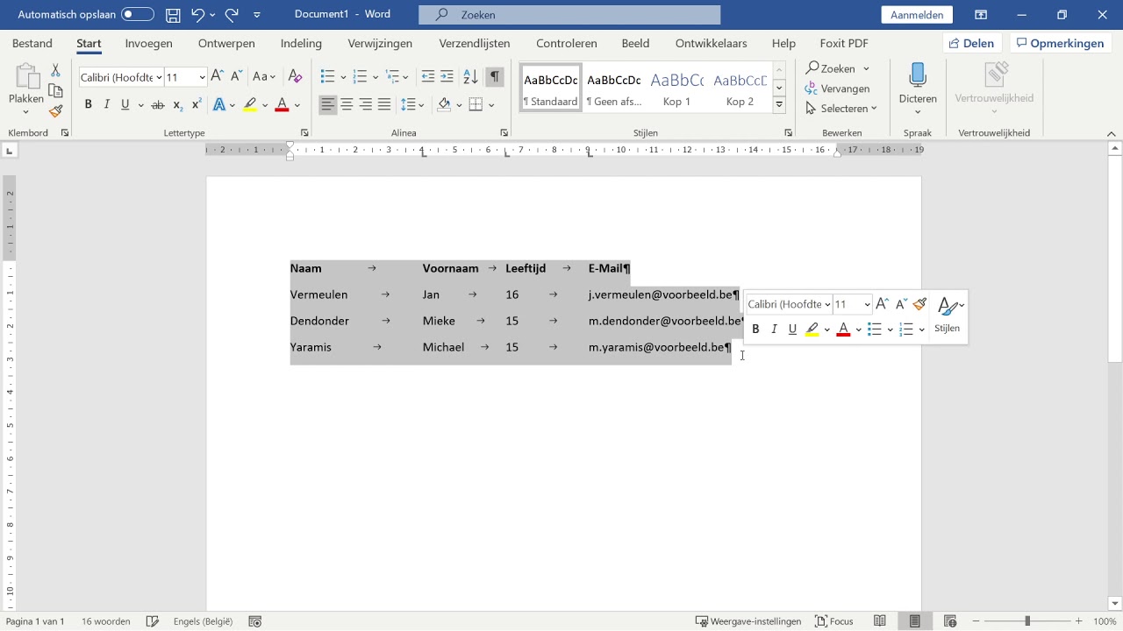Open the Verzendlijsten tab
Image resolution: width=1123 pixels, height=631 pixels.
475,43
